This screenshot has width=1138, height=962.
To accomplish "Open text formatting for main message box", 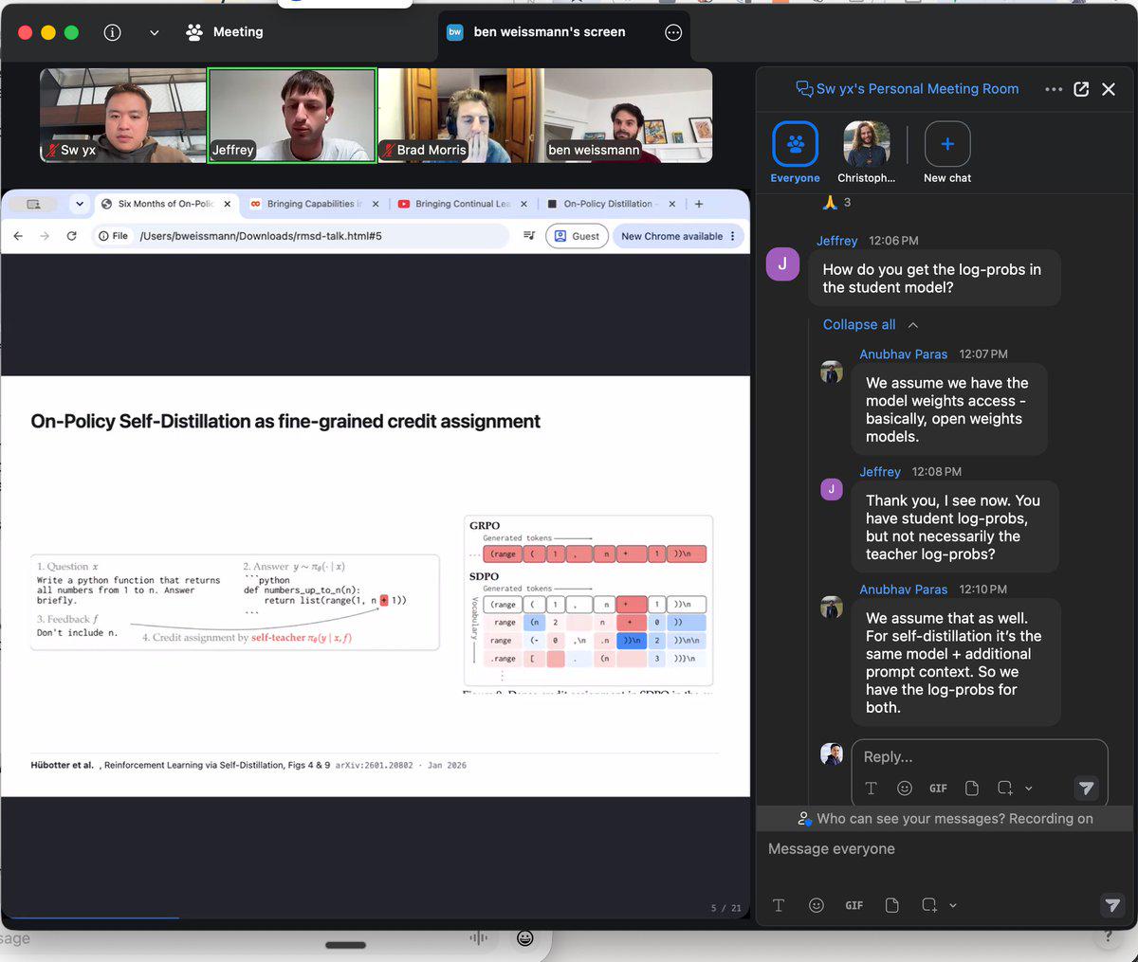I will [779, 905].
